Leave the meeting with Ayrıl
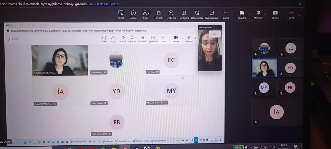 click(291, 14)
